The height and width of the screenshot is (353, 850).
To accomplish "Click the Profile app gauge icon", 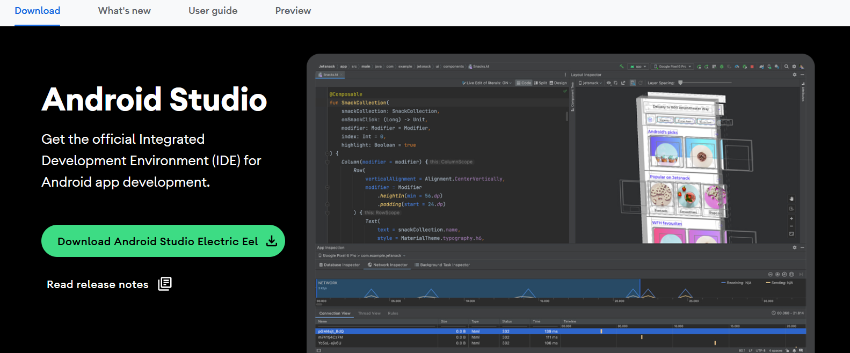I will coord(737,67).
